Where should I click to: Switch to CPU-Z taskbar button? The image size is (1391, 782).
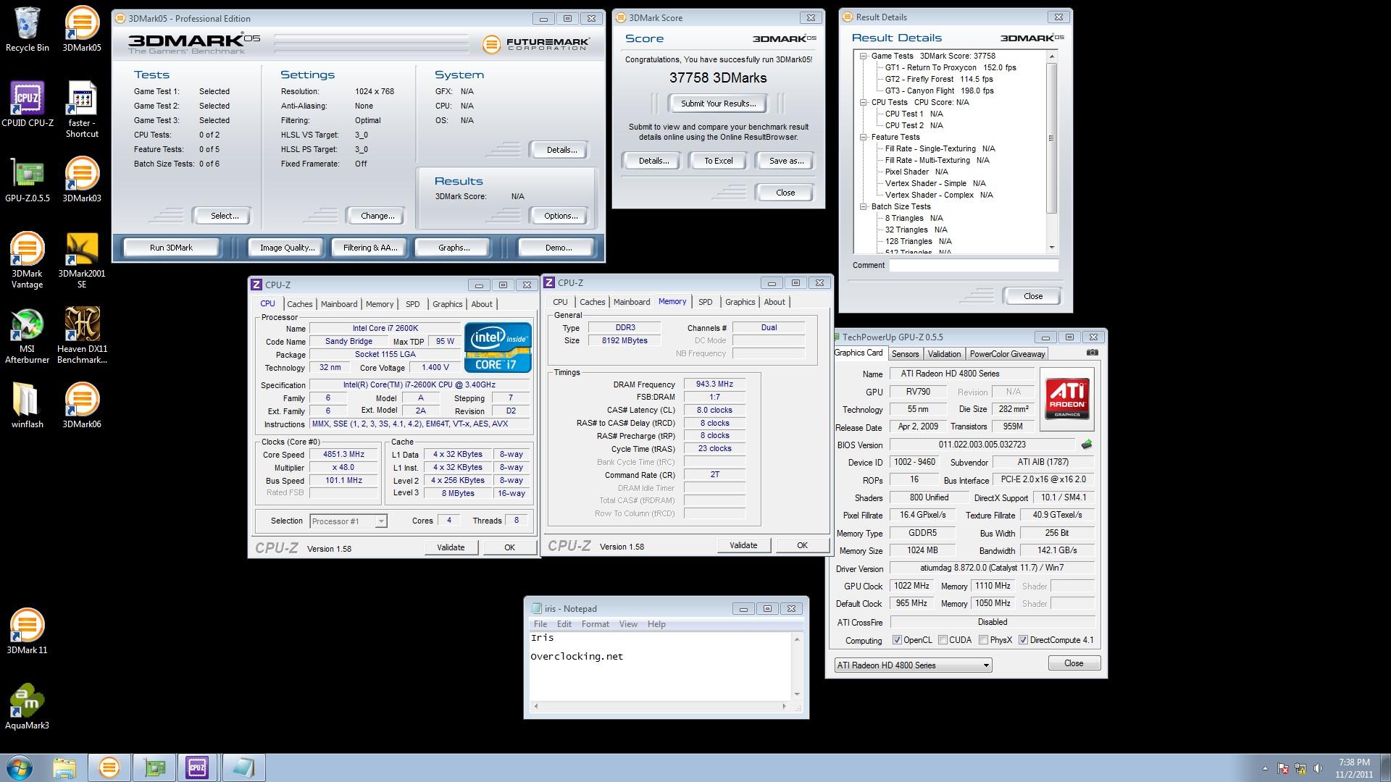(197, 768)
